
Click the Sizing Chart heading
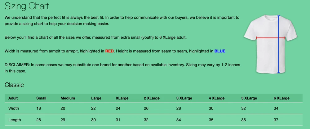click(x=27, y=6)
